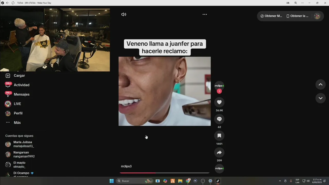Mute the TikTok video sound
The height and width of the screenshot is (185, 329).
(124, 14)
